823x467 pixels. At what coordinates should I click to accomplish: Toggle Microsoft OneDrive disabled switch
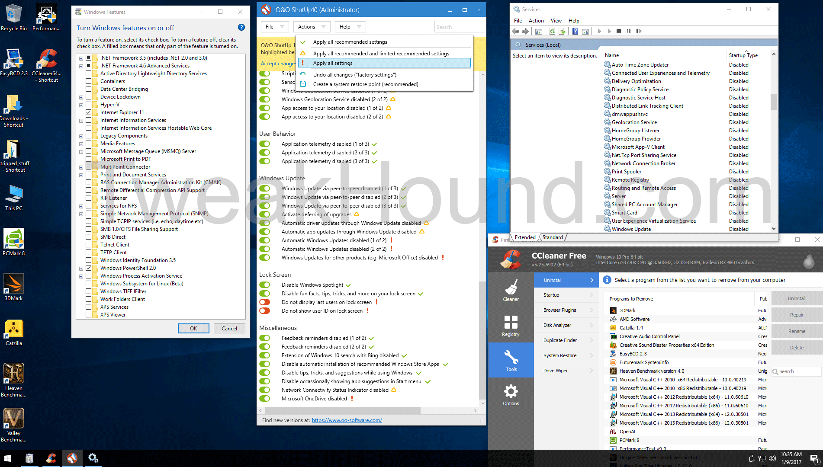click(x=264, y=399)
